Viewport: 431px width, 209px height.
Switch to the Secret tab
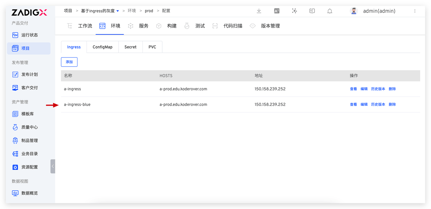130,47
